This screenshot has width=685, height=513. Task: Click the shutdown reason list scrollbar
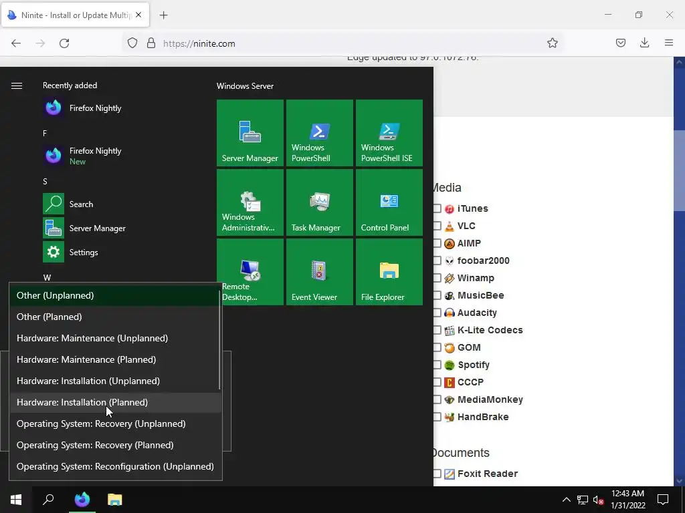tap(219, 340)
